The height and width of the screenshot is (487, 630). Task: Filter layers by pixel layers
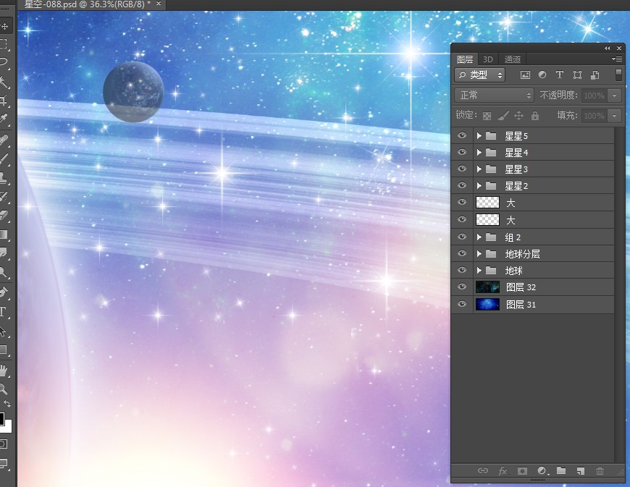(525, 75)
